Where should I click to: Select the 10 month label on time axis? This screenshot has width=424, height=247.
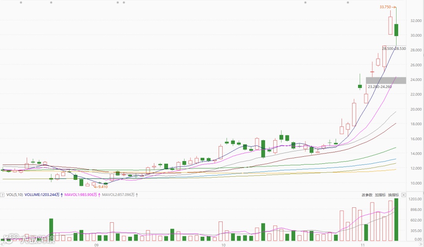pos(223,245)
